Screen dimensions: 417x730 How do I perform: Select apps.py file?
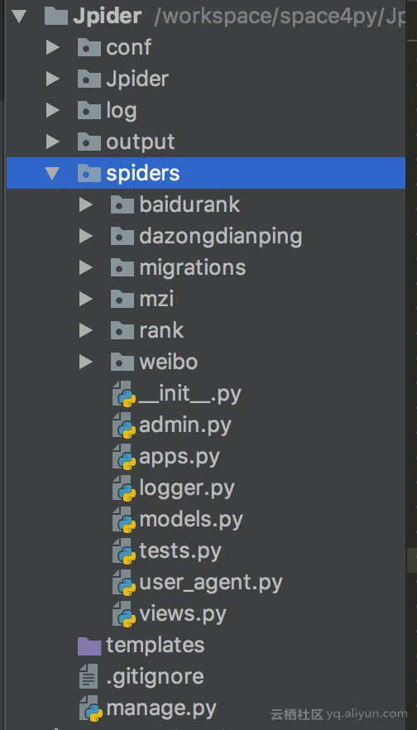point(180,457)
